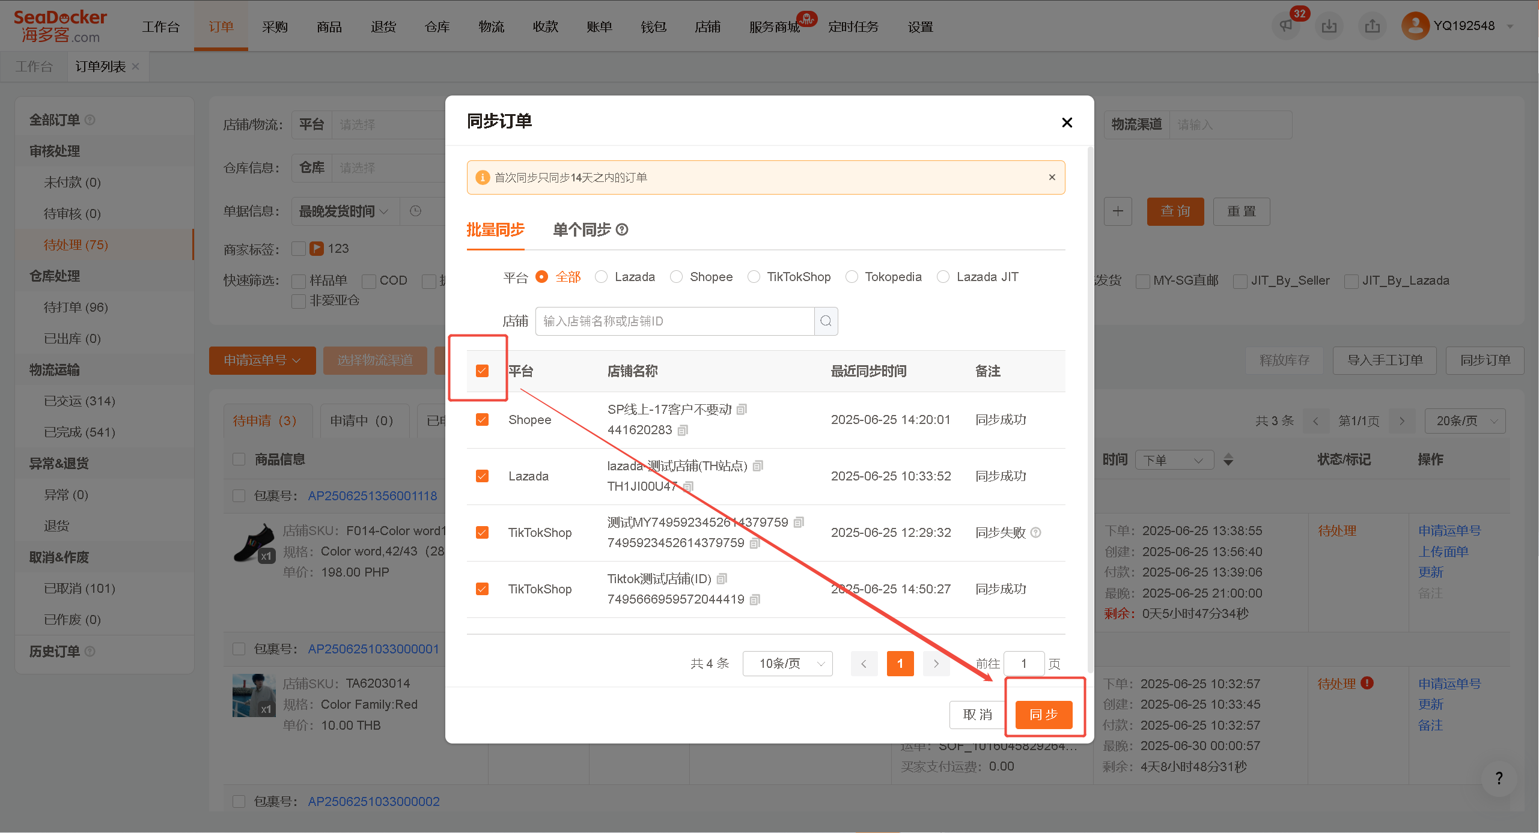Switch to the 单个同步 tab
The width and height of the screenshot is (1539, 833).
tap(582, 229)
